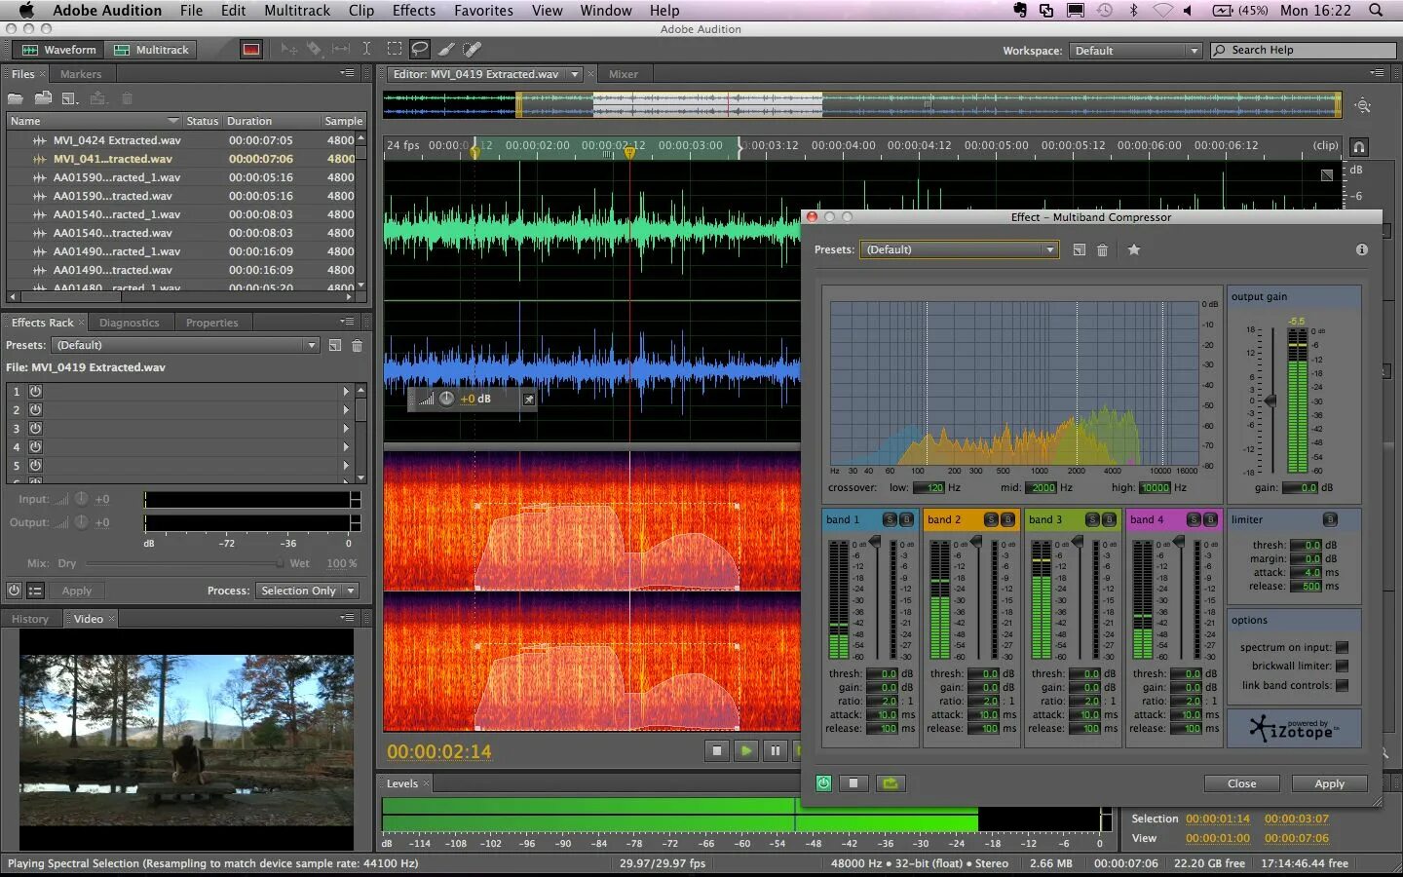
Task: Open Multiband Compressor info icon
Action: tap(1362, 249)
